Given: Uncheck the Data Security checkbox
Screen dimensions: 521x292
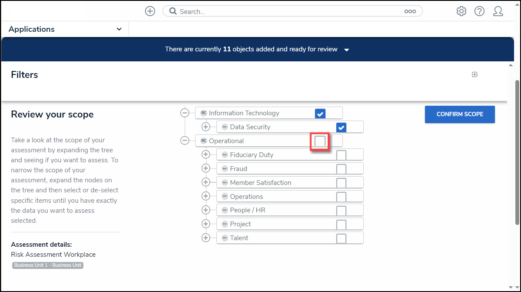Looking at the screenshot, I should coord(342,127).
